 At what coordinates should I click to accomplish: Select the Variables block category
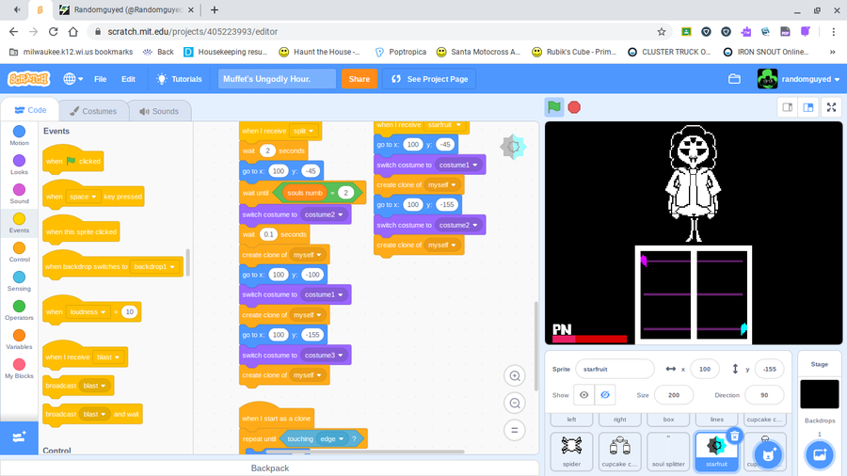(19, 340)
